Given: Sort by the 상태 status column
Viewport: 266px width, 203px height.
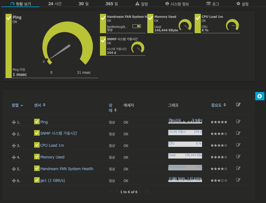Looking at the screenshot, I should click(x=113, y=108).
